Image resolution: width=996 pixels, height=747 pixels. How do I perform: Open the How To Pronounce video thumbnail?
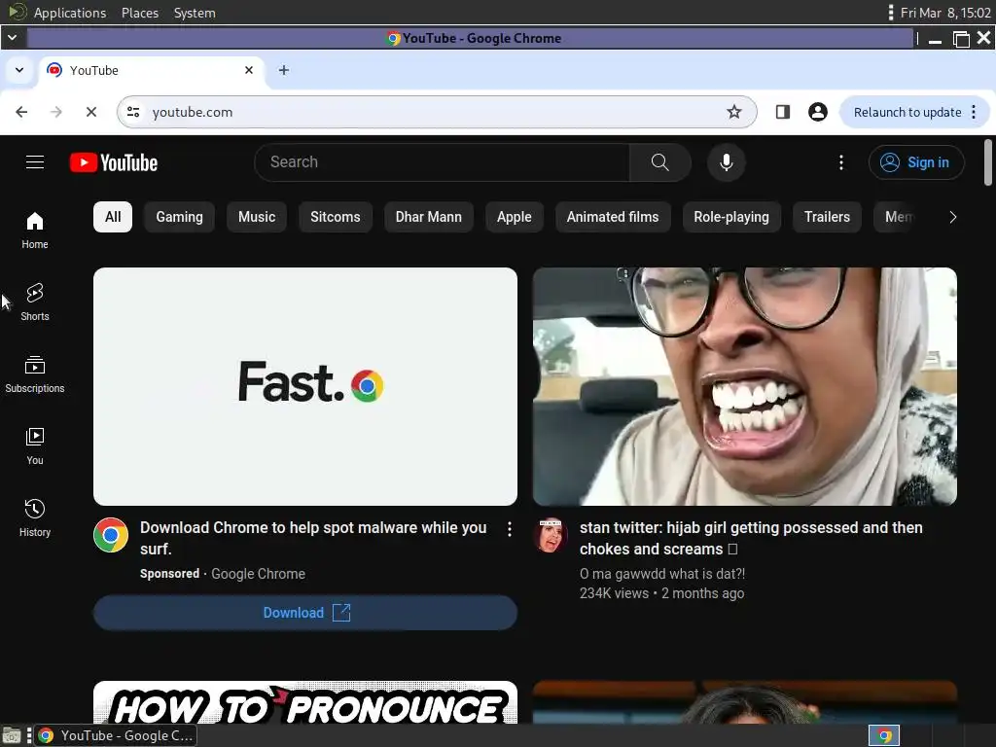(x=305, y=702)
